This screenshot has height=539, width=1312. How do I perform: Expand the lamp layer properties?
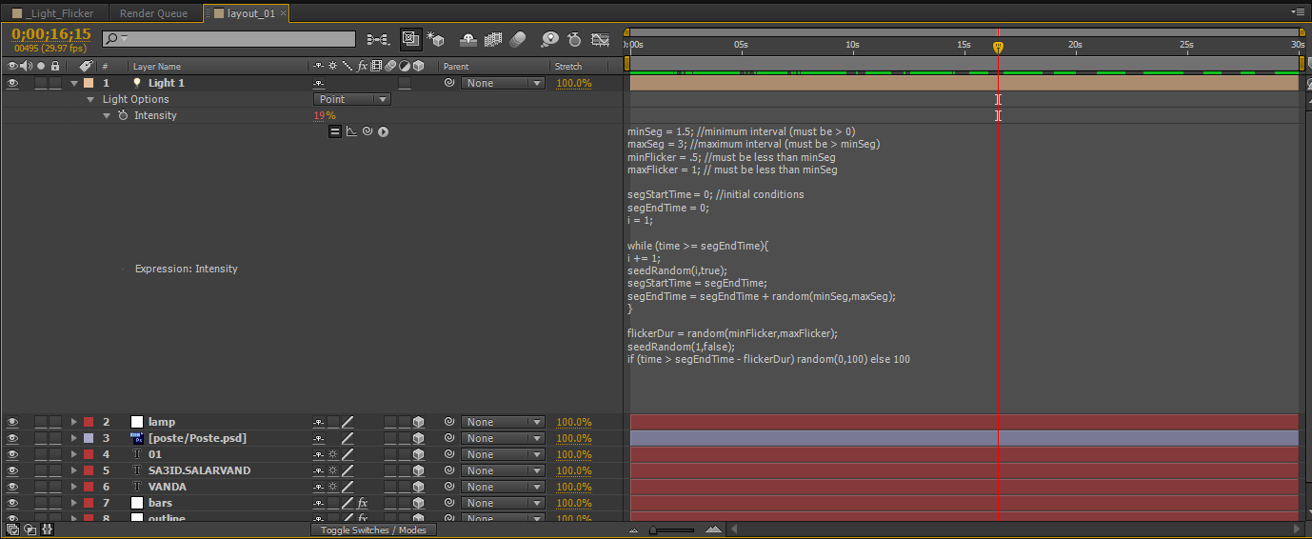coord(74,422)
